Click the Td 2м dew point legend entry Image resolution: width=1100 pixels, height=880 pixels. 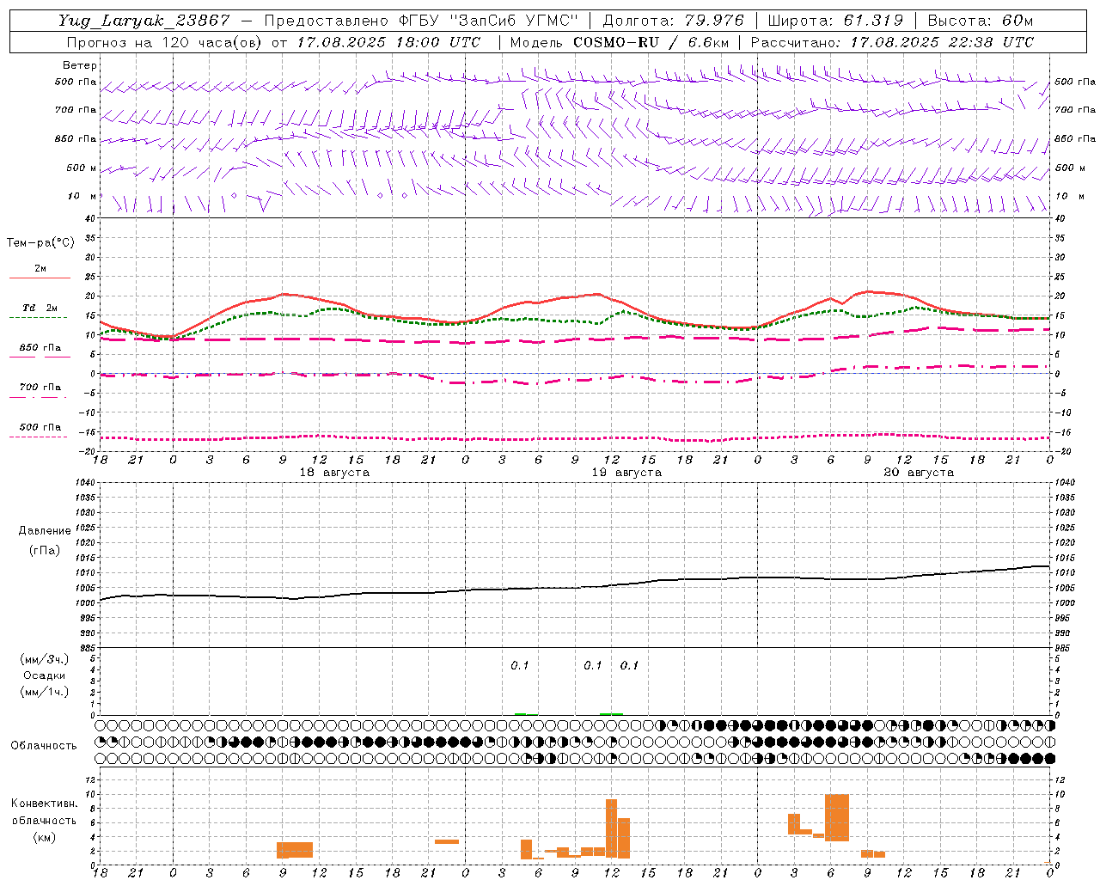(x=40, y=308)
